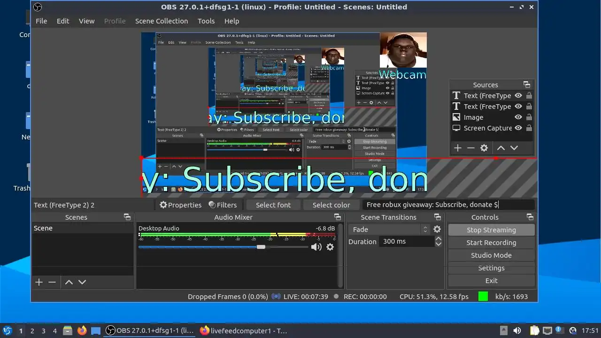Lock the Screen Capture source
The image size is (601, 338).
pyautogui.click(x=529, y=128)
